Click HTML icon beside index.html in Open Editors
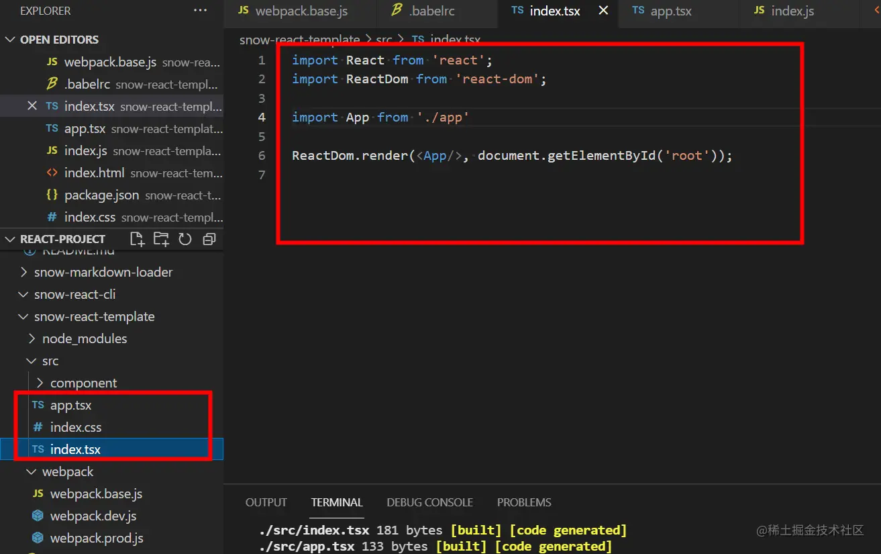The image size is (881, 554). (x=52, y=173)
